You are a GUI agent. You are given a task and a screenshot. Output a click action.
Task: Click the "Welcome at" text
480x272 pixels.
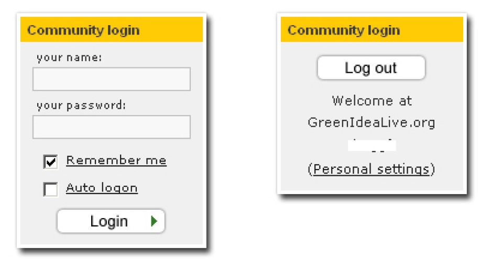pyautogui.click(x=372, y=100)
